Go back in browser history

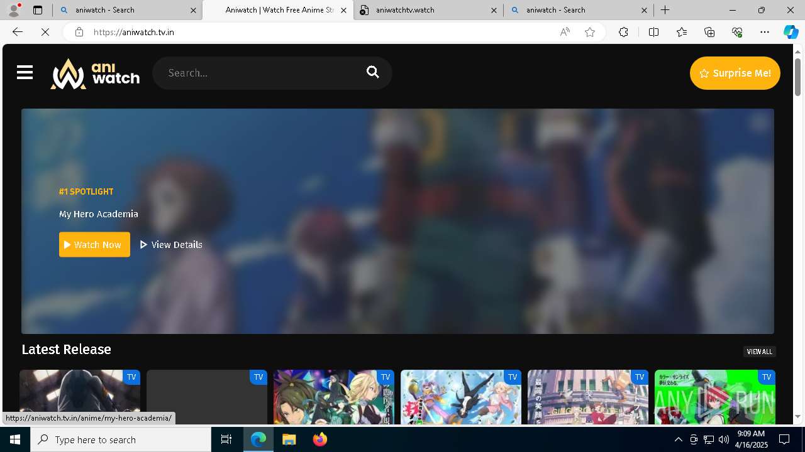18,32
